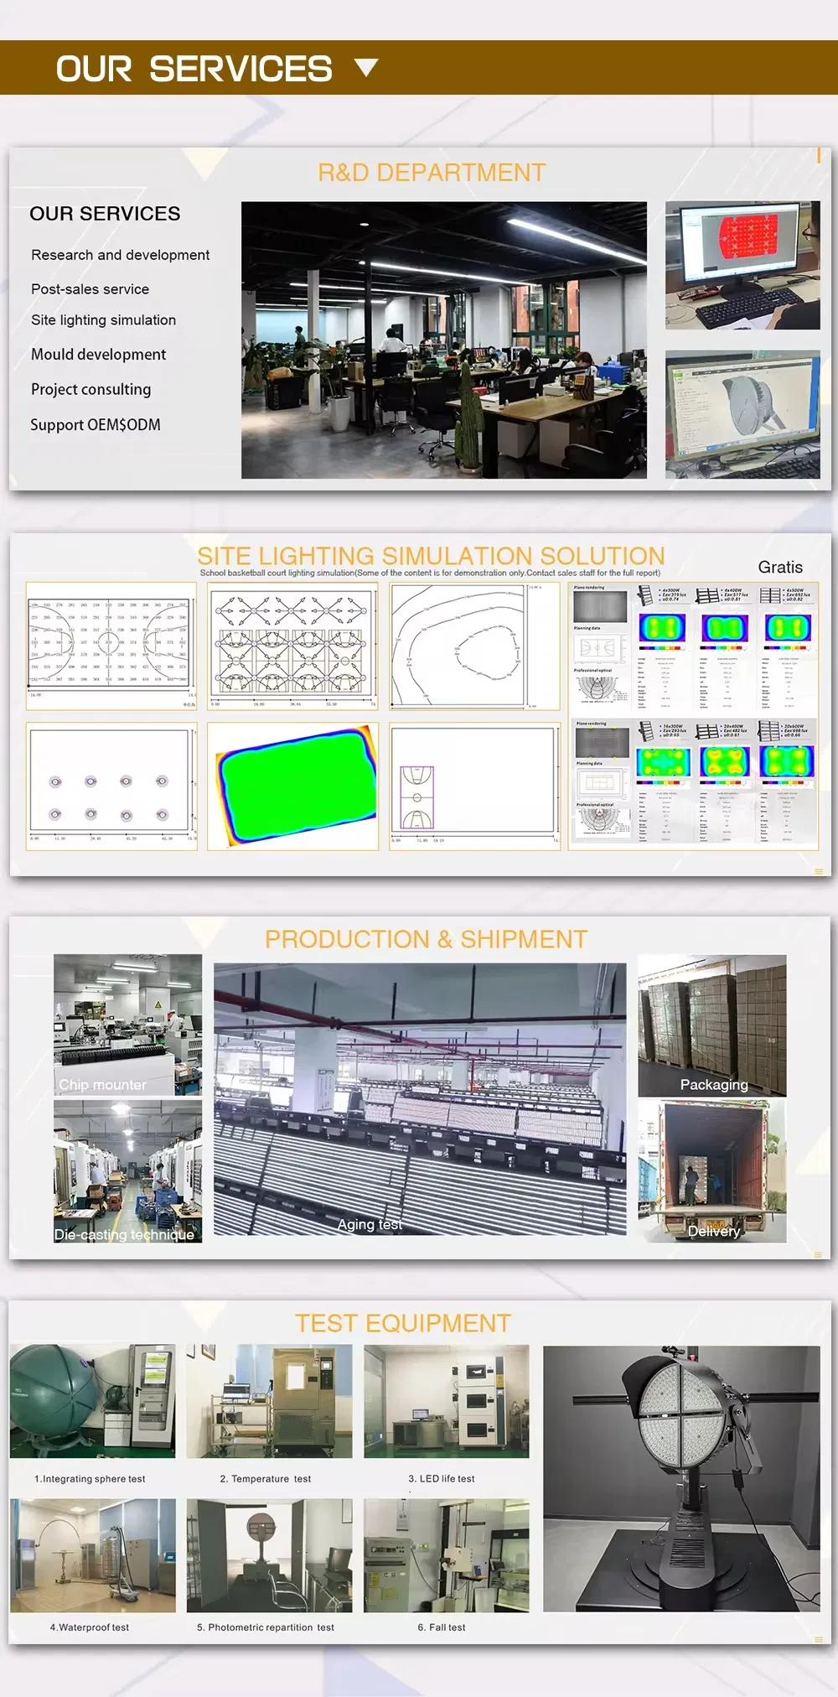Open the R&D office workspace photo

coord(443,340)
